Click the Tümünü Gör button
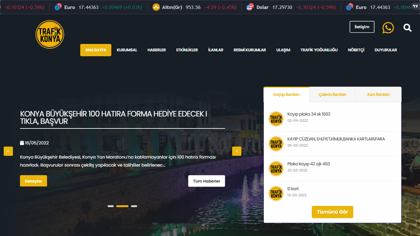This screenshot has height=236, width=420. [332, 212]
